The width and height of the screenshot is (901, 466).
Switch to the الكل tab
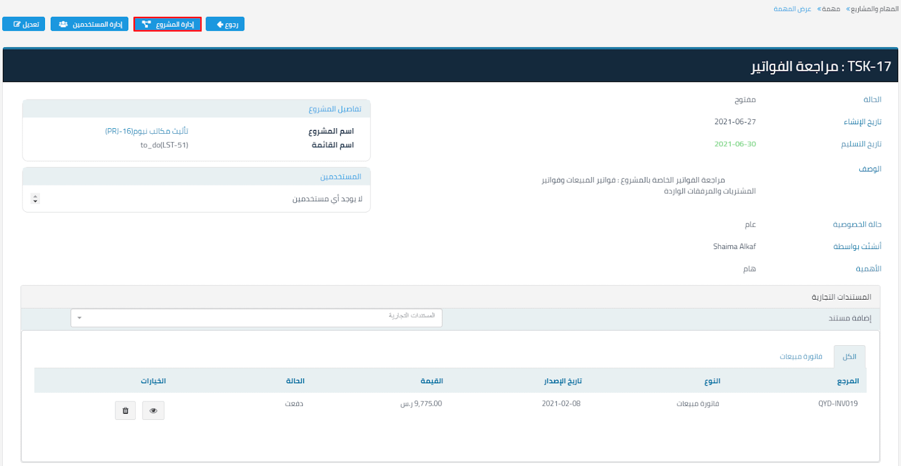[x=849, y=356]
